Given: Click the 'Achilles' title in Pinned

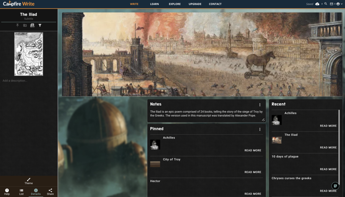Looking at the screenshot, I should [169, 138].
